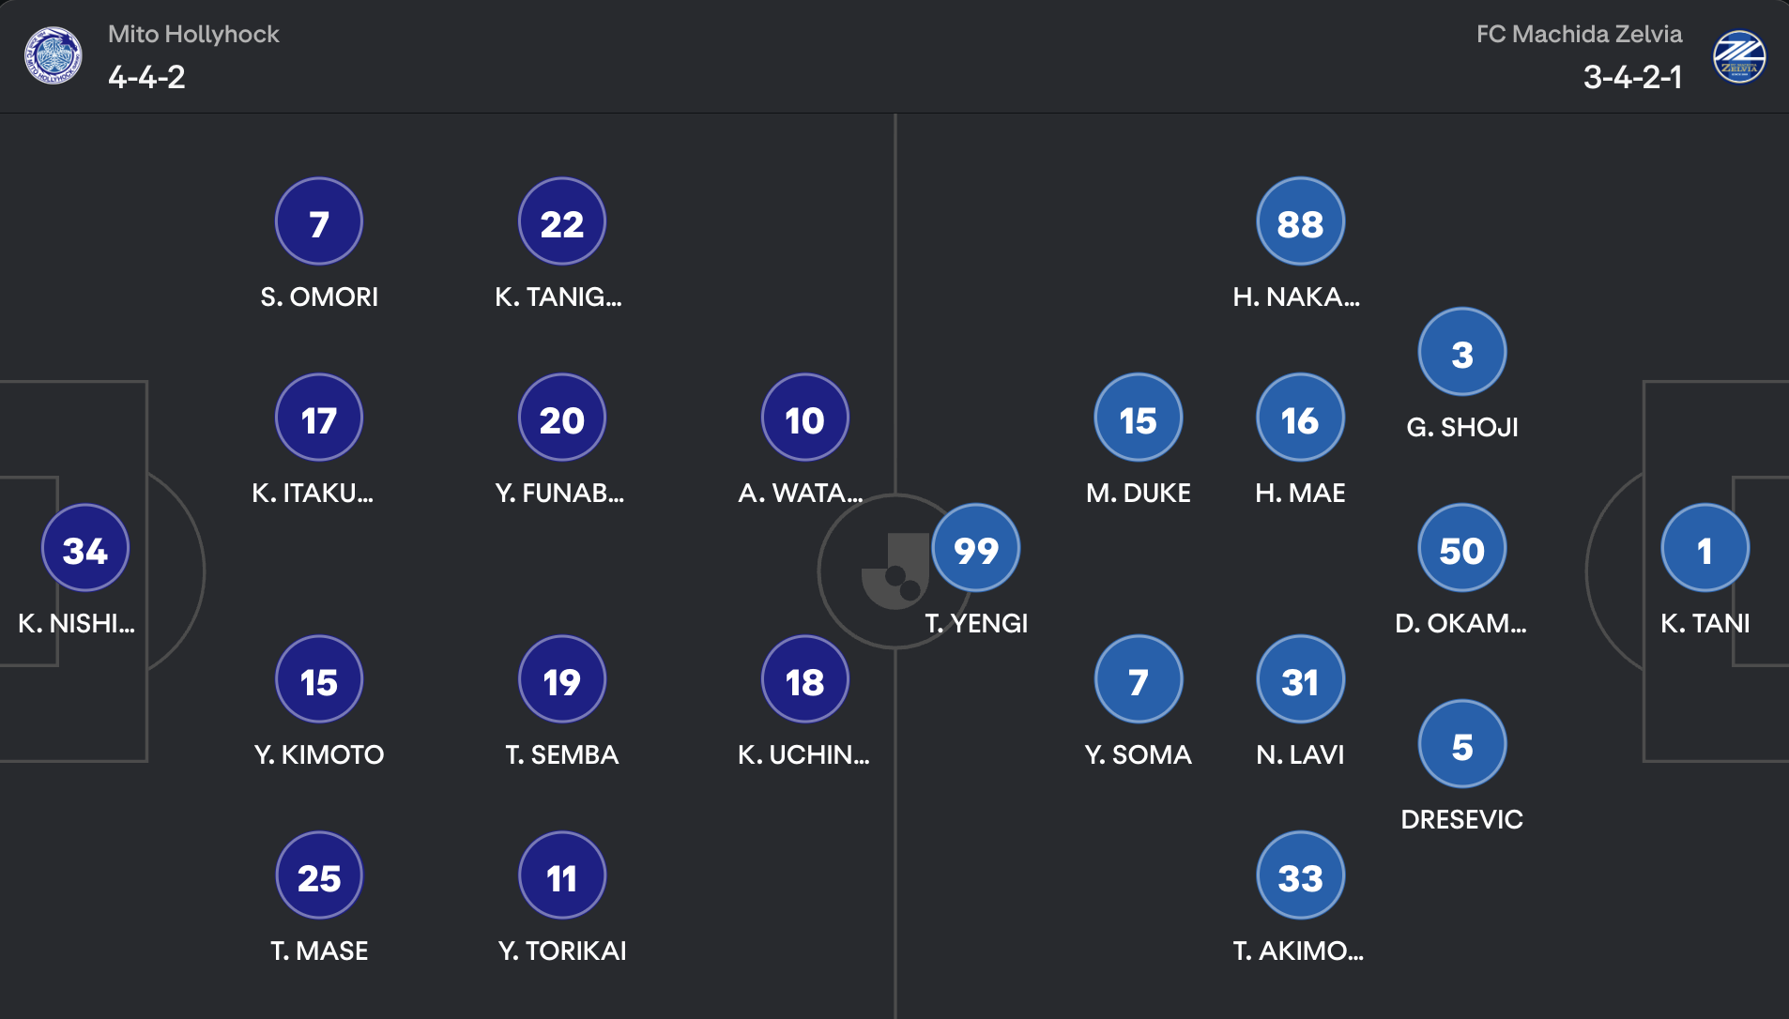
Task: Click the number 5 Dresevic badge
Action: point(1462,744)
